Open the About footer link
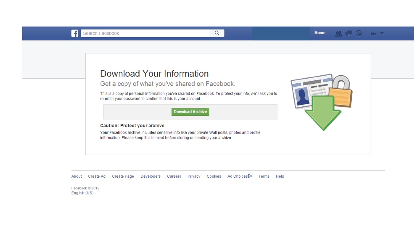 pyautogui.click(x=77, y=176)
